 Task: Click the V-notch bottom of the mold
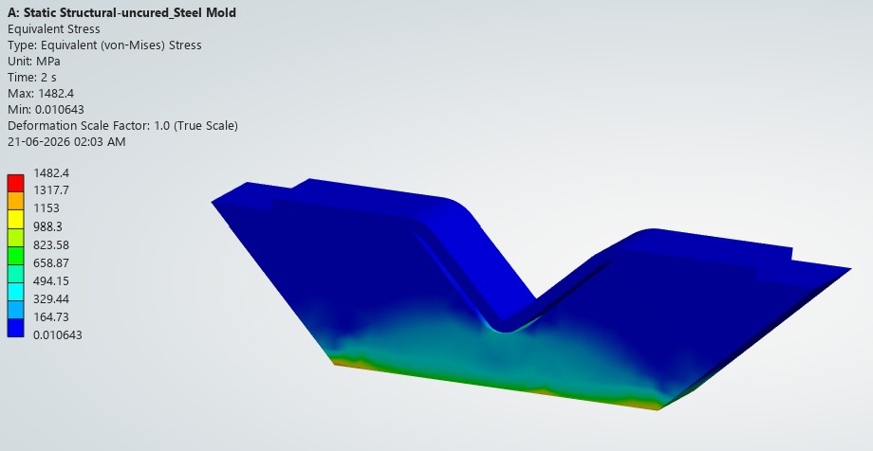505,327
